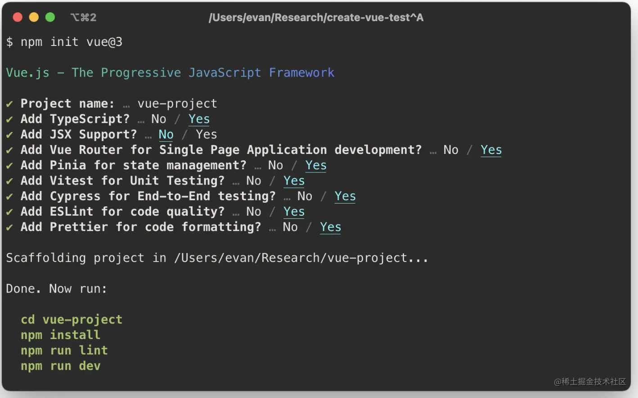The width and height of the screenshot is (638, 398).
Task: Click the terminal title path text
Action: tap(316, 18)
